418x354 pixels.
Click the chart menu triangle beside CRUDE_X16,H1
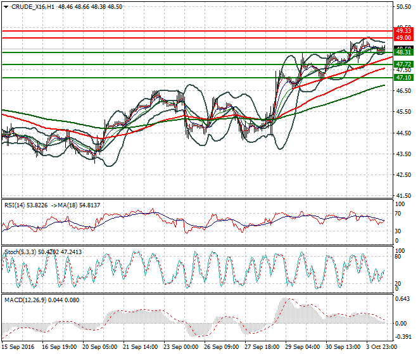(x=6, y=7)
